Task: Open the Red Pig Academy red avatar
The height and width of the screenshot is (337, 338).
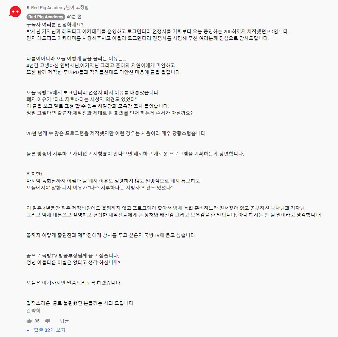Action: [x=15, y=12]
